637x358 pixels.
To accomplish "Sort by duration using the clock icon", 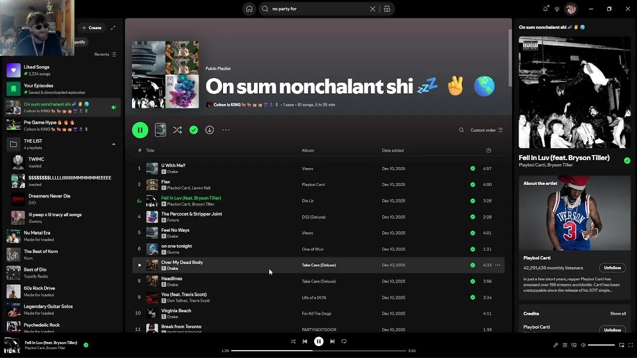I will tap(488, 150).
